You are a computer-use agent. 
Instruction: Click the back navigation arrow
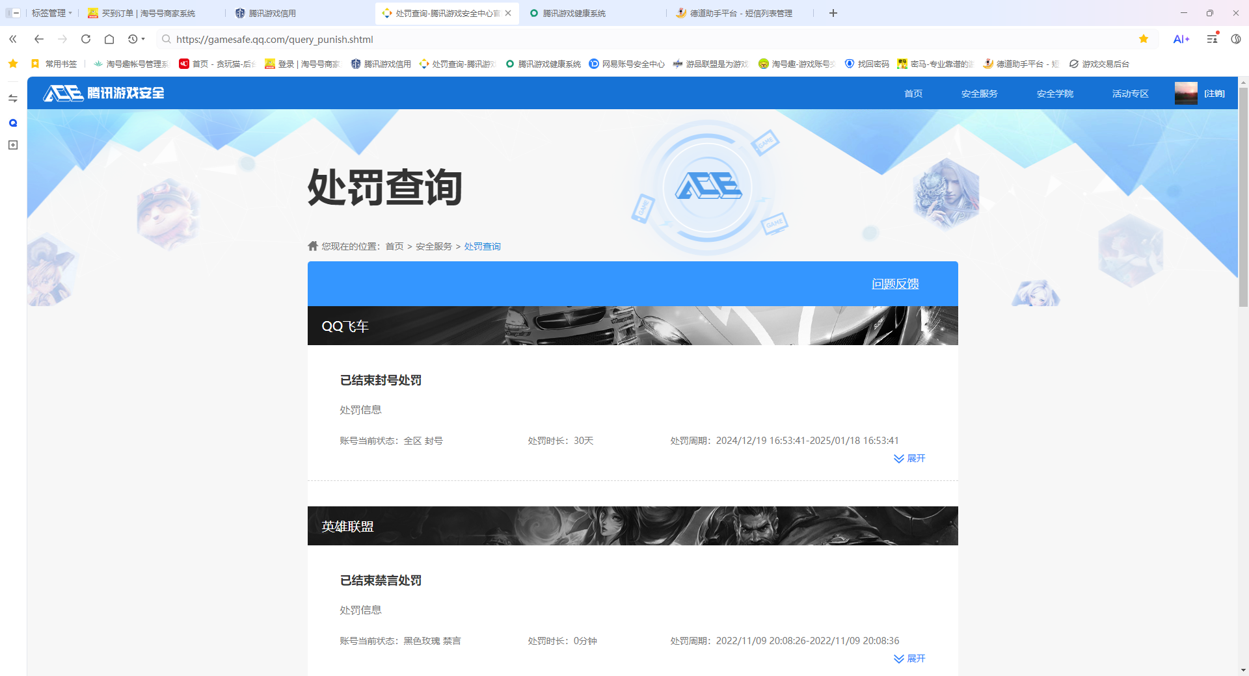click(x=38, y=39)
